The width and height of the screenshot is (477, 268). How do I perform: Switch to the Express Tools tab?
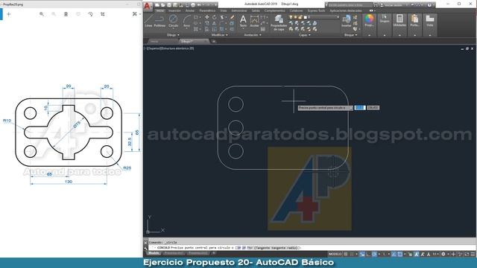click(316, 10)
